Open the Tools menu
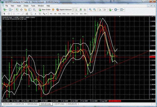This screenshot has height=107, width=157. (x=33, y=6)
